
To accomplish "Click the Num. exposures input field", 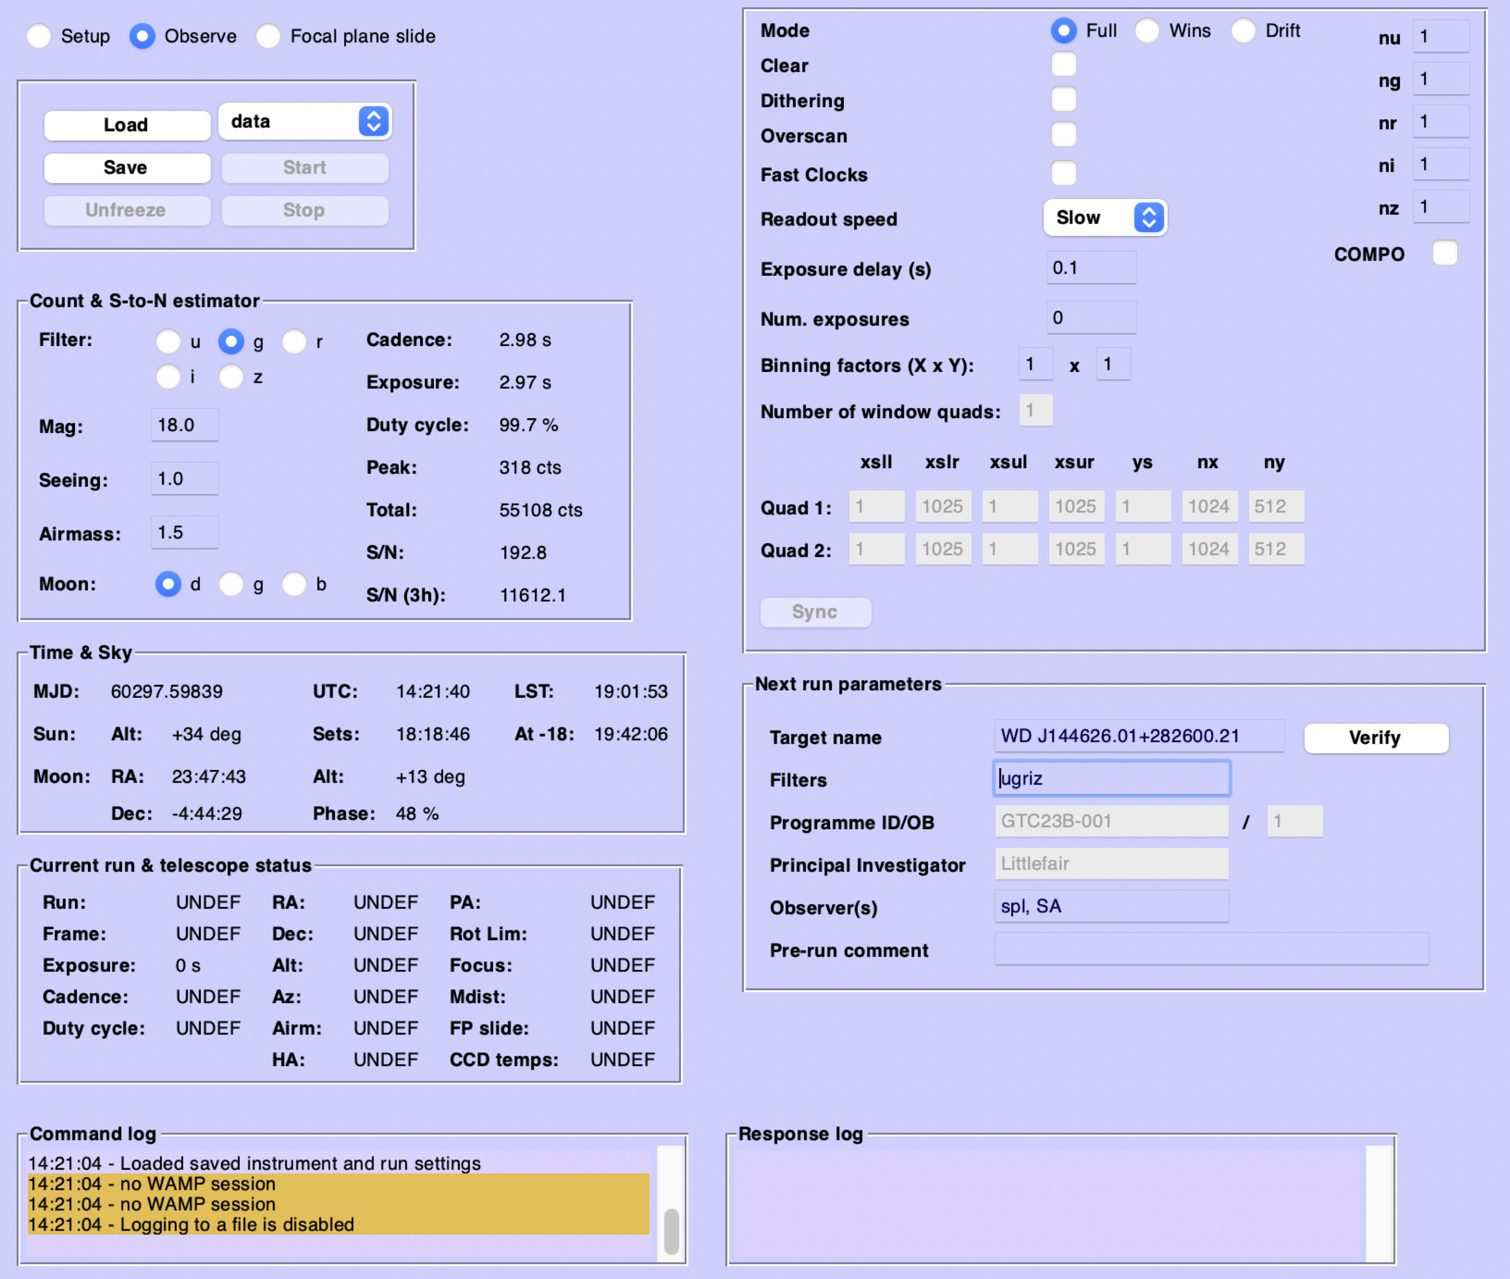I will [1091, 317].
